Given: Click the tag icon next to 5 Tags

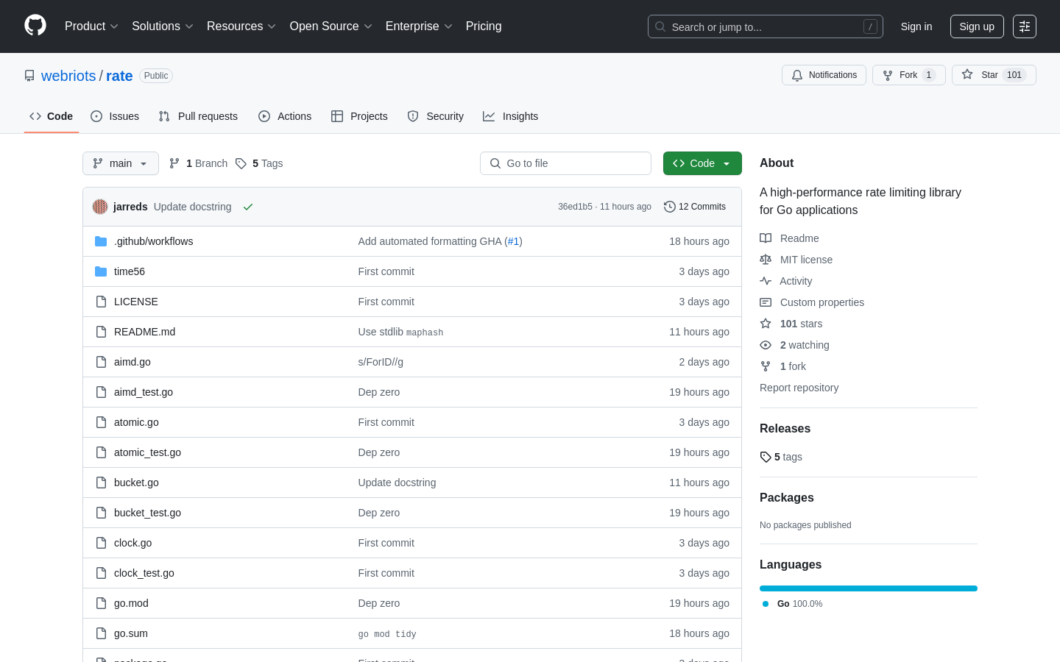Looking at the screenshot, I should [x=241, y=163].
